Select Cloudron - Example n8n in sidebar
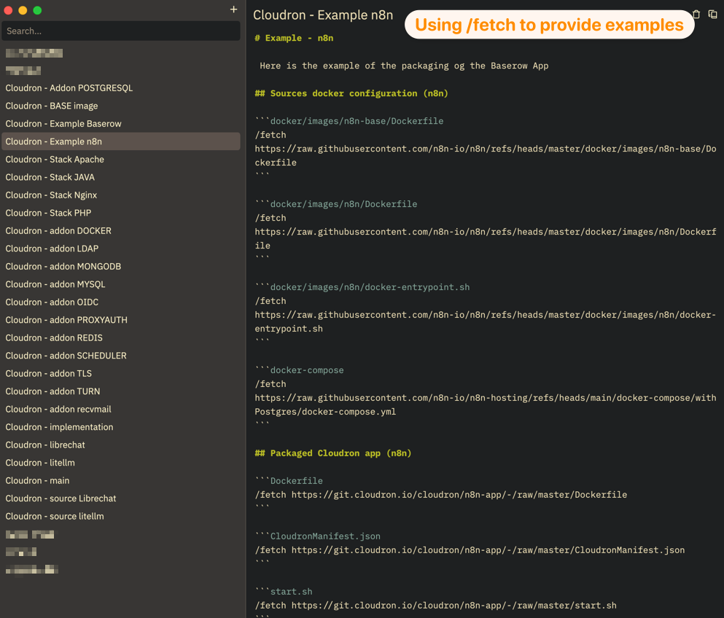 pos(121,141)
